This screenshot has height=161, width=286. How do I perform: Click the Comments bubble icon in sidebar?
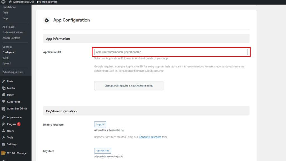click(x=4, y=102)
